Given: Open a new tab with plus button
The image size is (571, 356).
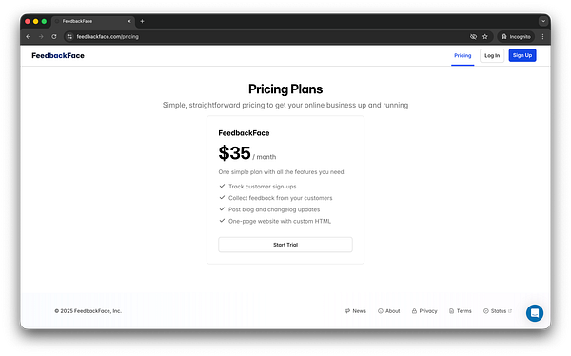Looking at the screenshot, I should (x=142, y=21).
